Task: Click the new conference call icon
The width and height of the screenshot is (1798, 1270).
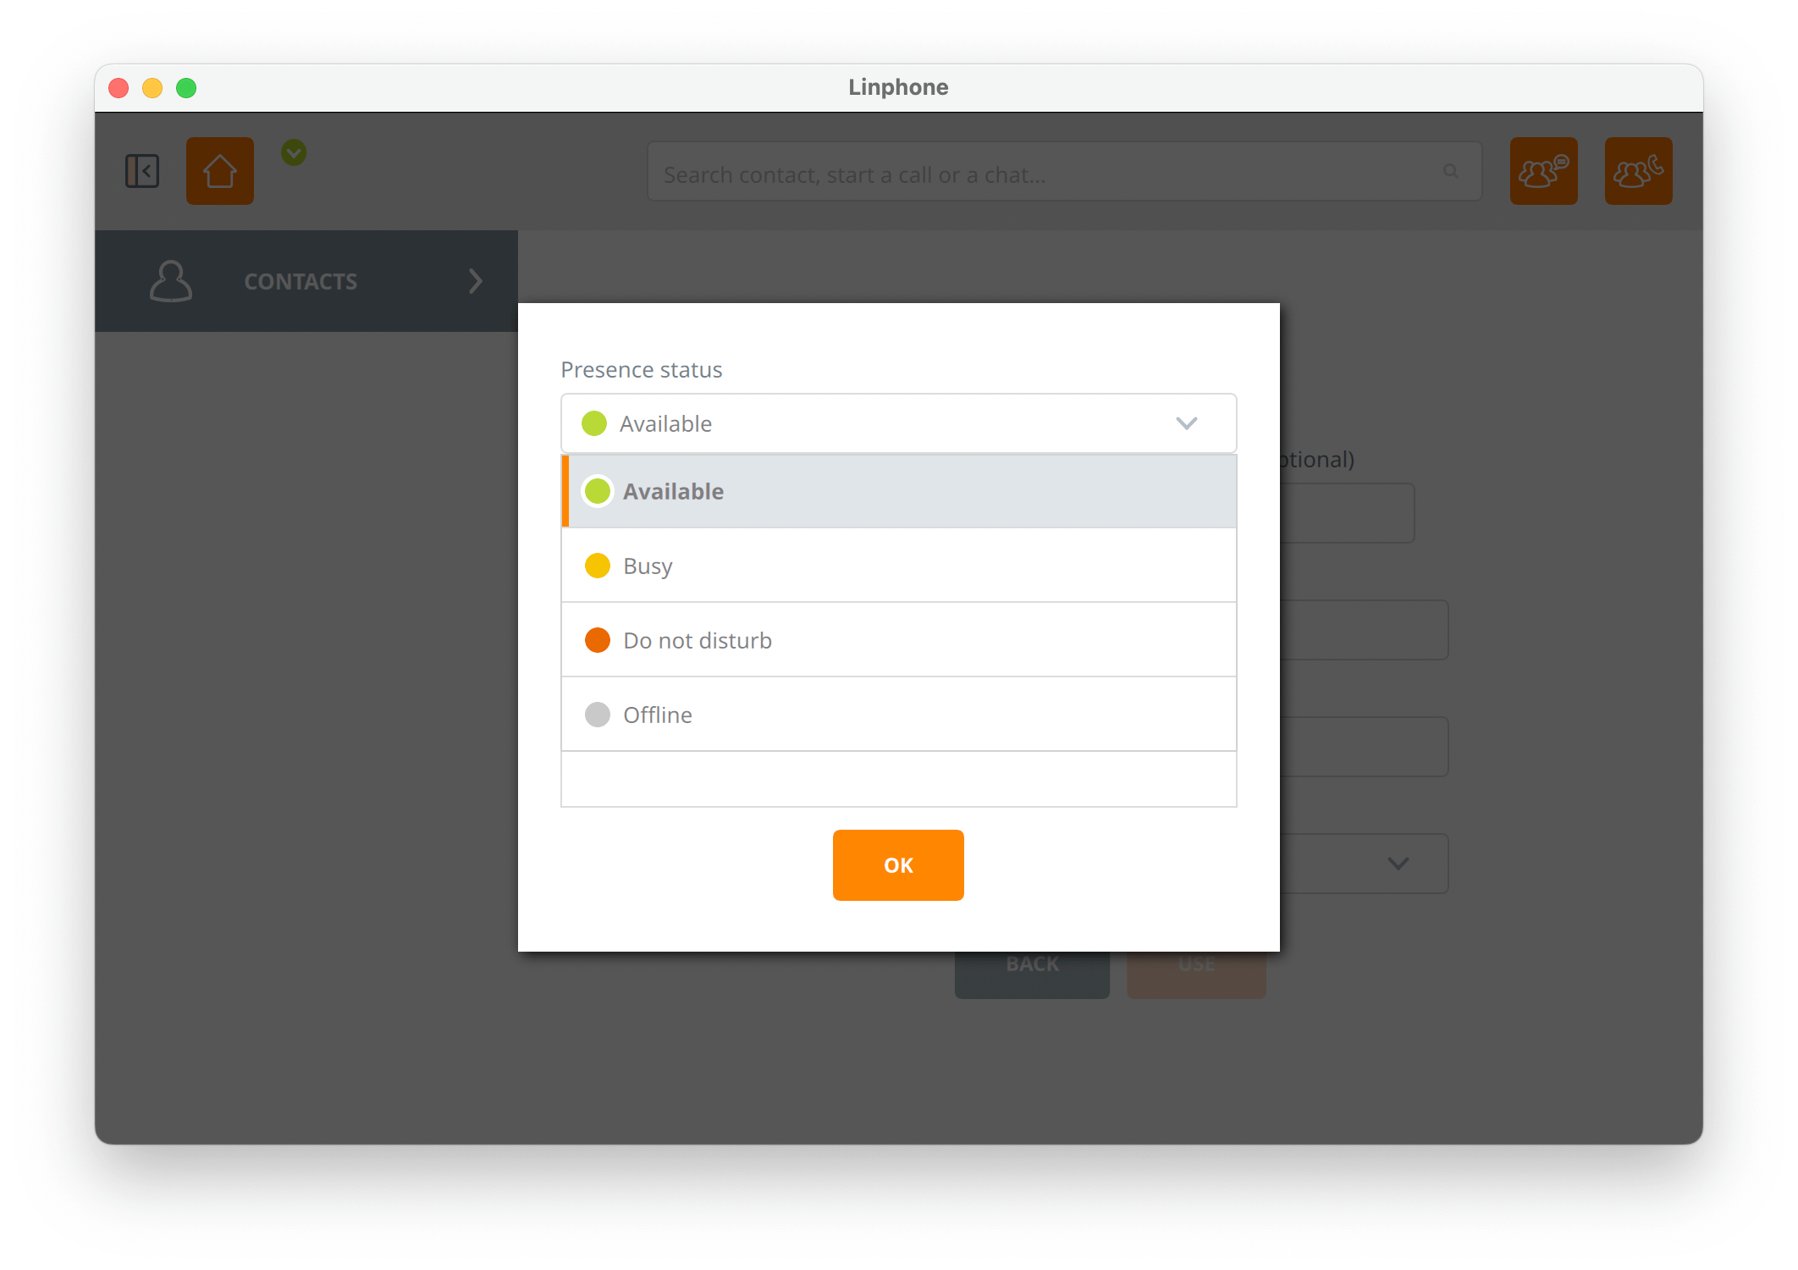Action: click(1637, 170)
